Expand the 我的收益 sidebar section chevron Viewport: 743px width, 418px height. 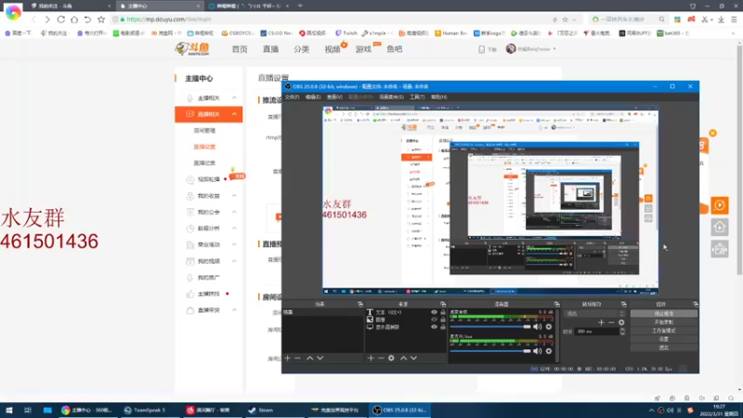[x=234, y=196]
